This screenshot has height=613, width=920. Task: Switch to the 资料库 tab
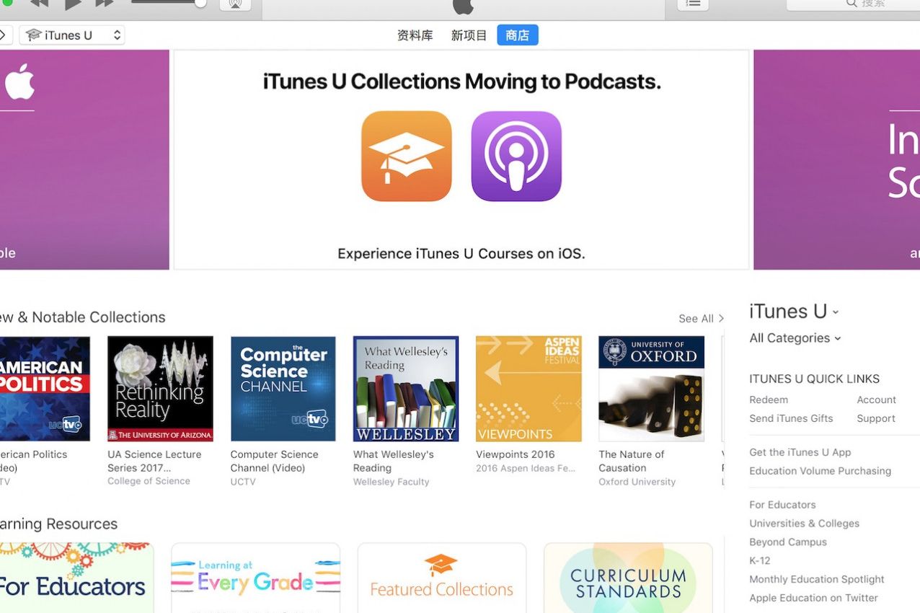[x=415, y=35]
